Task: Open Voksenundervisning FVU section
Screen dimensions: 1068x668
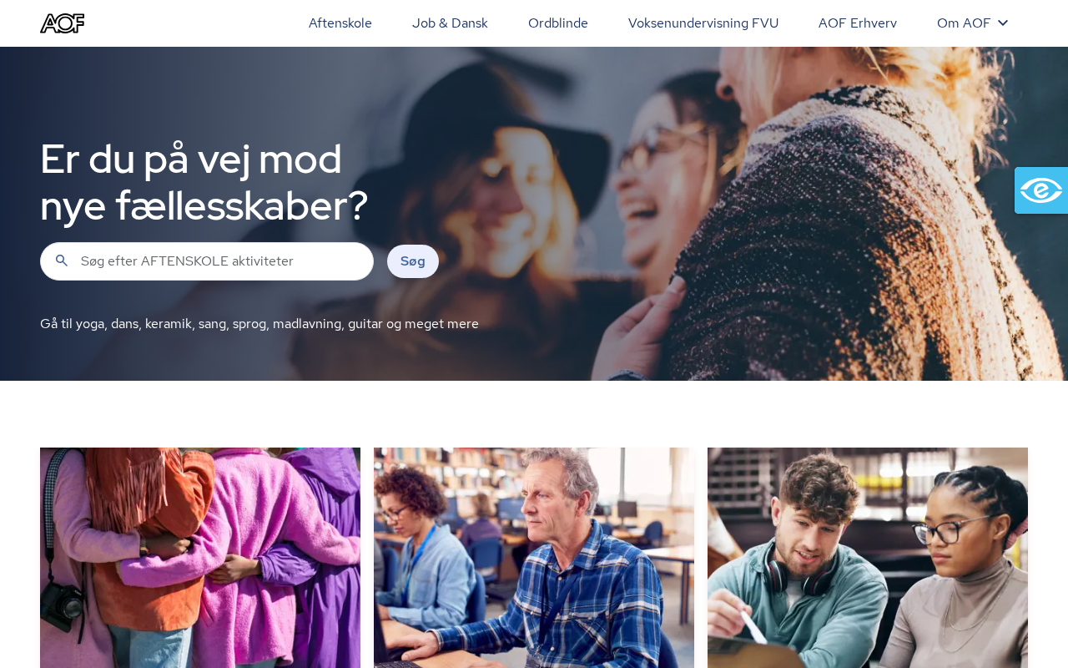Action: [703, 23]
